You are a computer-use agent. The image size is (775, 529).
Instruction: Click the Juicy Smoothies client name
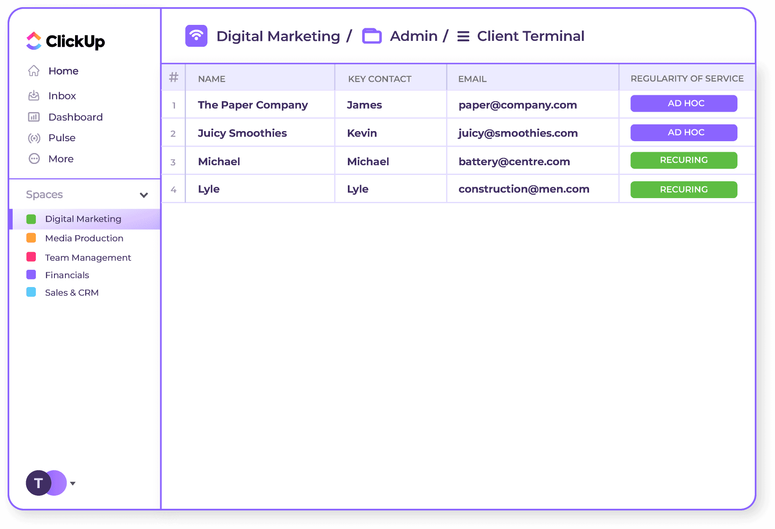click(x=242, y=133)
